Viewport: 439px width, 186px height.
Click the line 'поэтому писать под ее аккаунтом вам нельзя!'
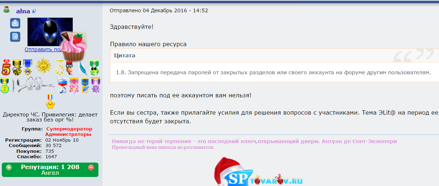181,96
